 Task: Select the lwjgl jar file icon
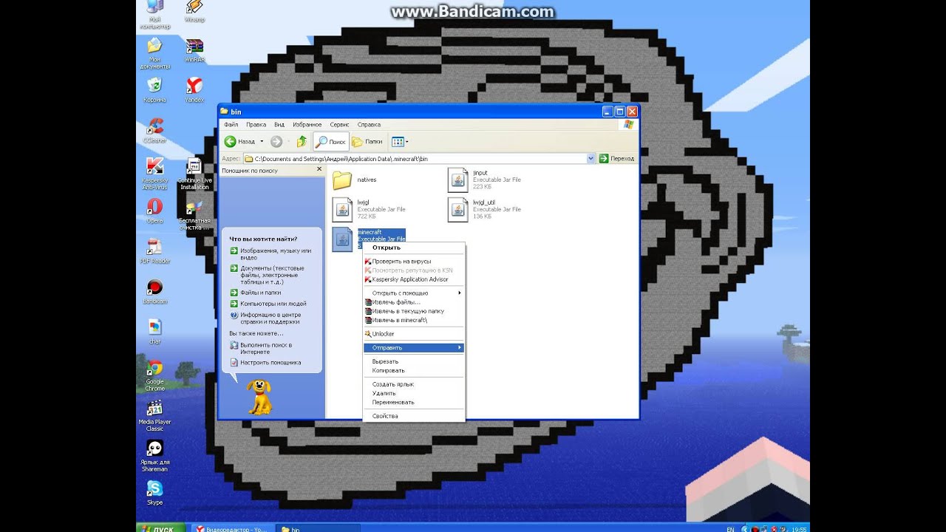pyautogui.click(x=342, y=209)
